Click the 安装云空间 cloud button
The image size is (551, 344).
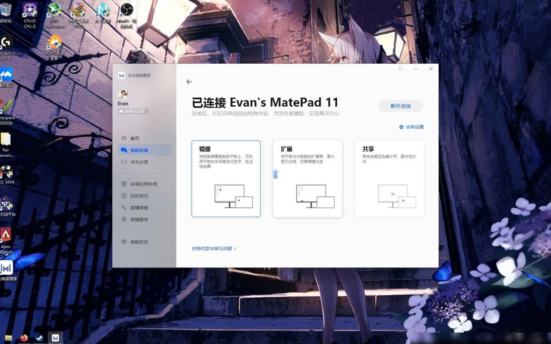click(x=133, y=111)
